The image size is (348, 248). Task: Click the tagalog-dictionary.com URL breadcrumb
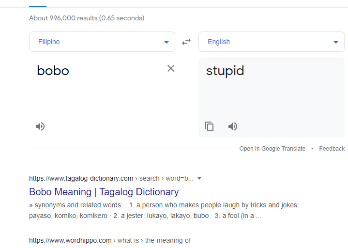tap(111, 179)
